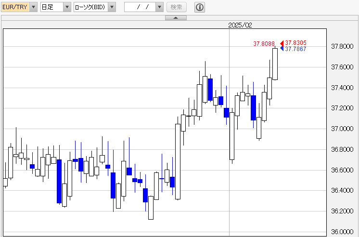Click the 36.0000 price axis label
The width and height of the screenshot is (359, 237).
(x=342, y=232)
